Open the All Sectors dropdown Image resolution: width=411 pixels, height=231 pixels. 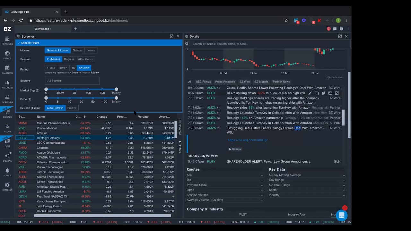pyautogui.click(x=72, y=81)
